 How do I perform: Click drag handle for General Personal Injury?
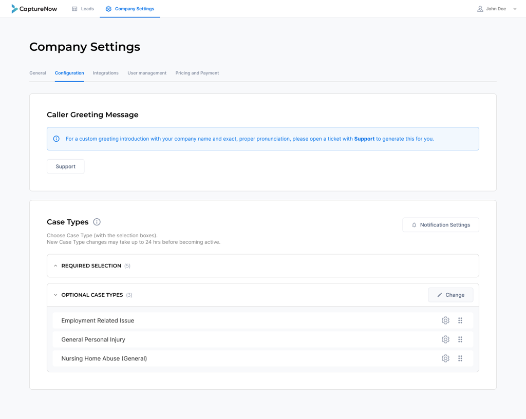tap(460, 339)
